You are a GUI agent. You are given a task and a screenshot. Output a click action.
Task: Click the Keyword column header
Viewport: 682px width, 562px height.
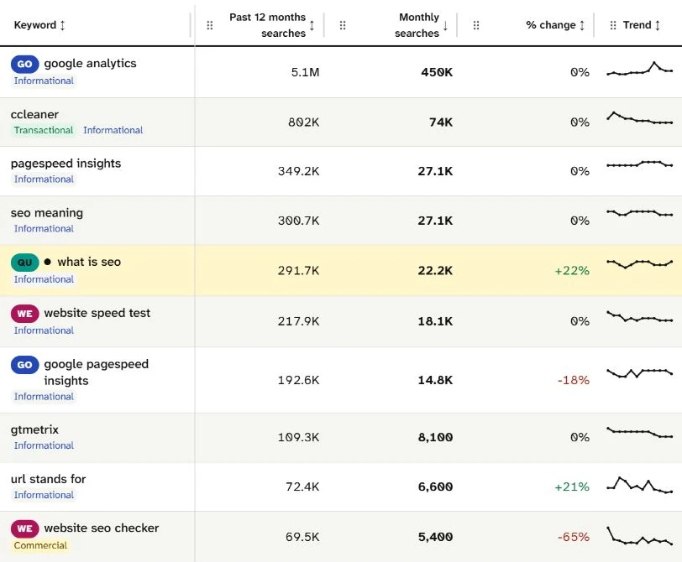click(35, 25)
